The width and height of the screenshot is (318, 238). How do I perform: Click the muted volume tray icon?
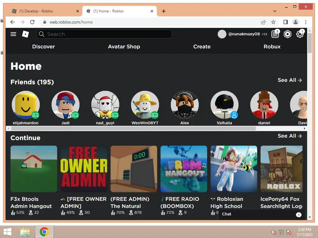[274, 232]
